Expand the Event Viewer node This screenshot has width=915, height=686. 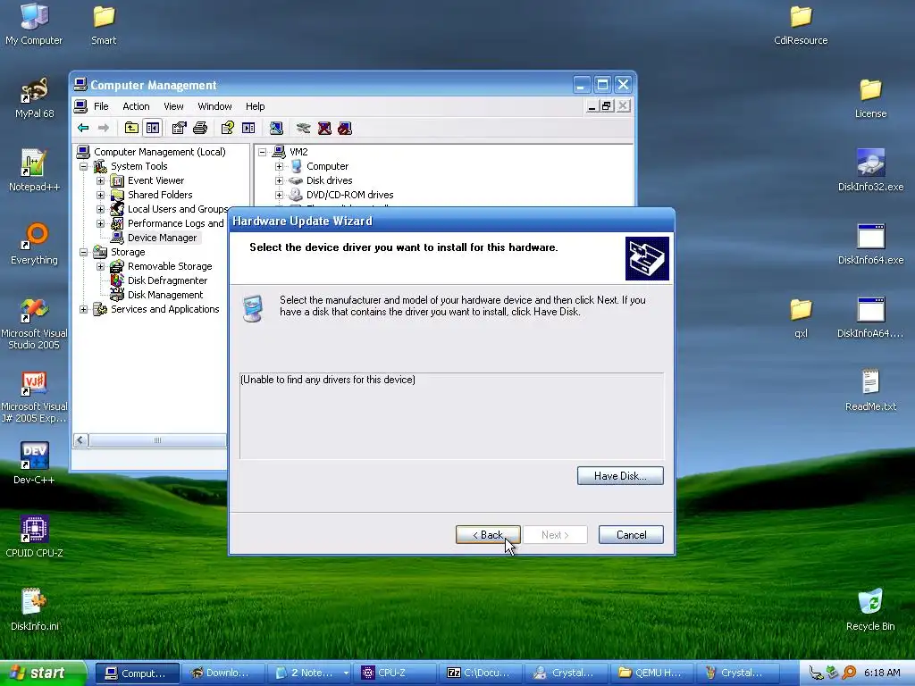coord(100,180)
